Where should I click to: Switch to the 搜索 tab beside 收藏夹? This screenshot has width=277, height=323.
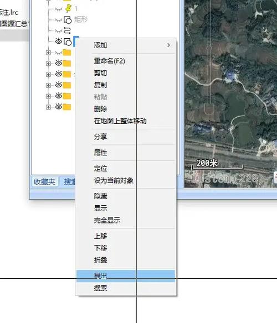[x=69, y=181]
